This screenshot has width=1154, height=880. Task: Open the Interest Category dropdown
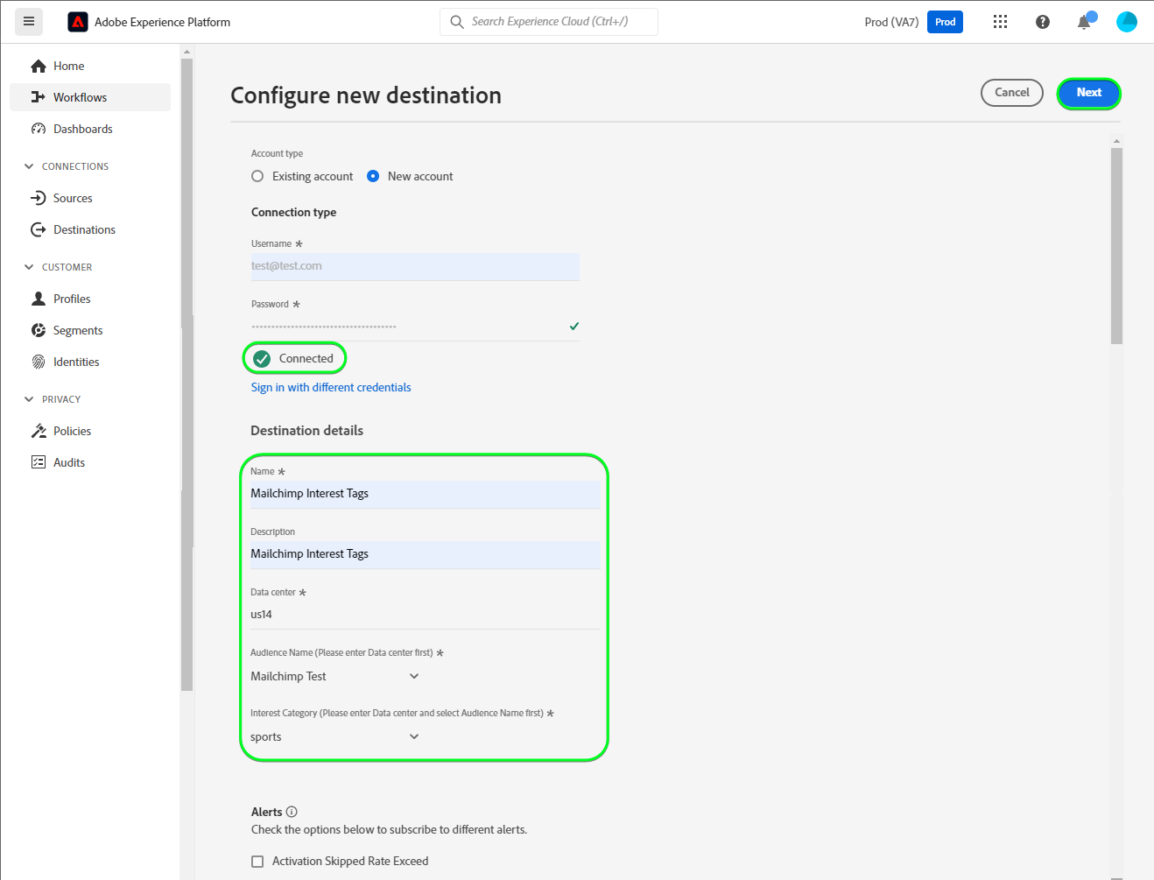[x=414, y=736]
